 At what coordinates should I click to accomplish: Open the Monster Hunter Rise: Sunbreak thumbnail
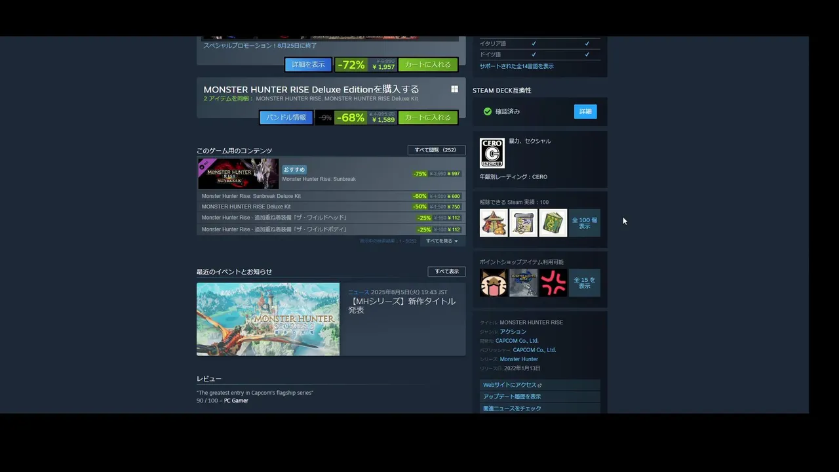click(x=239, y=174)
